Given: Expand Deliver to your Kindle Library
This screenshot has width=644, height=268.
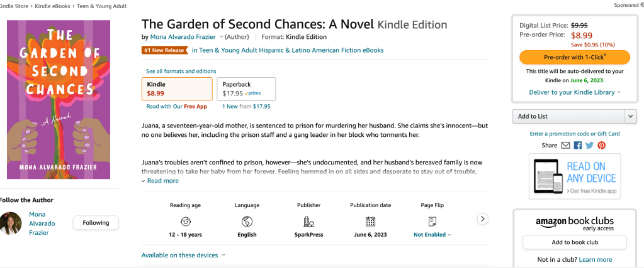Looking at the screenshot, I should coord(575,92).
